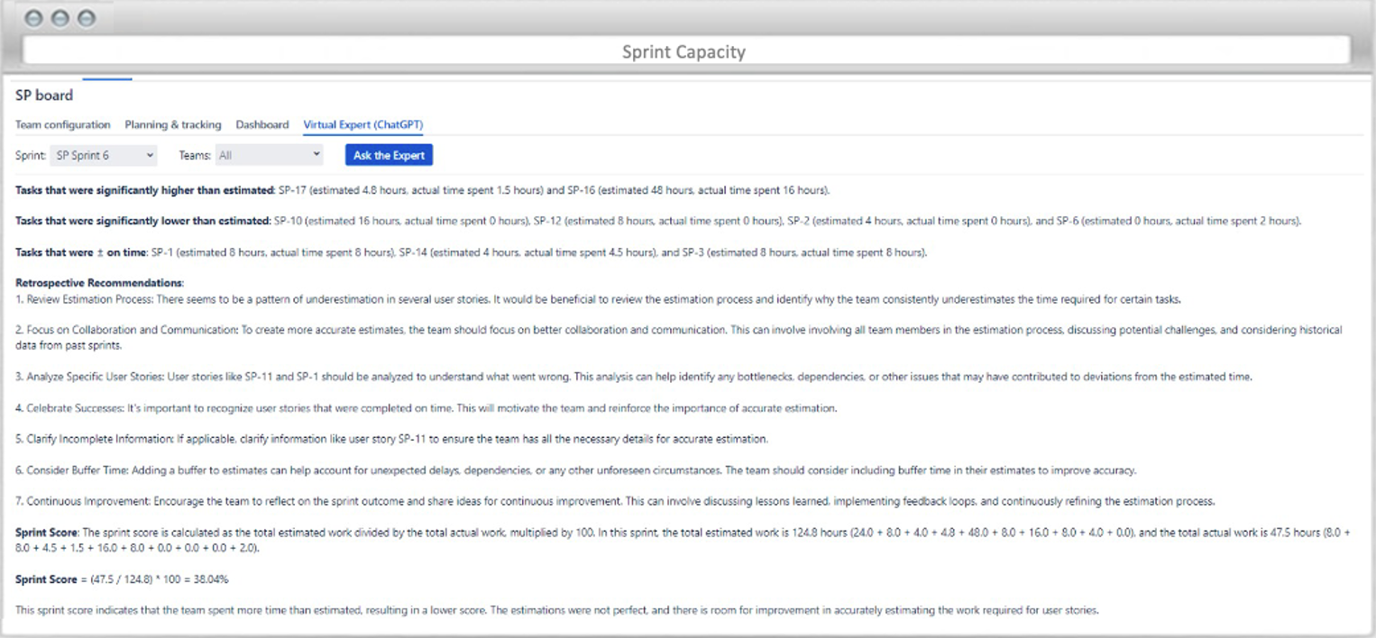
Task: Click the third gray window control circle
Action: click(87, 18)
